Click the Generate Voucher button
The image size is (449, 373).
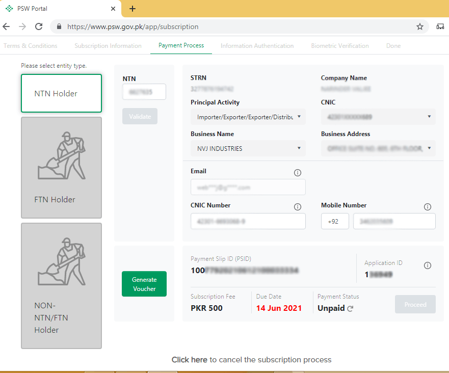144,284
